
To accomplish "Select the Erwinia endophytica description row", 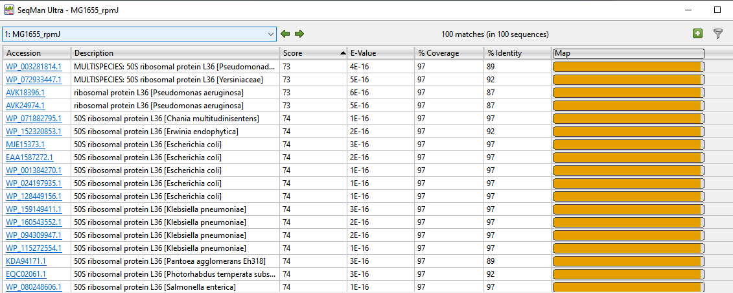I will (x=156, y=132).
